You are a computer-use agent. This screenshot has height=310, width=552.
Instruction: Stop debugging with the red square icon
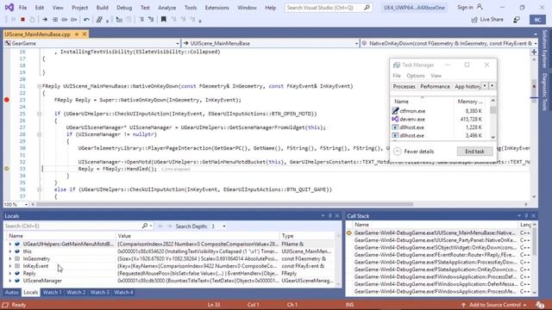pos(23,20)
